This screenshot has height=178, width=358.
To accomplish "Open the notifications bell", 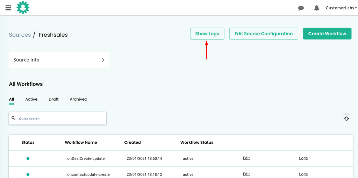I will point(316,8).
